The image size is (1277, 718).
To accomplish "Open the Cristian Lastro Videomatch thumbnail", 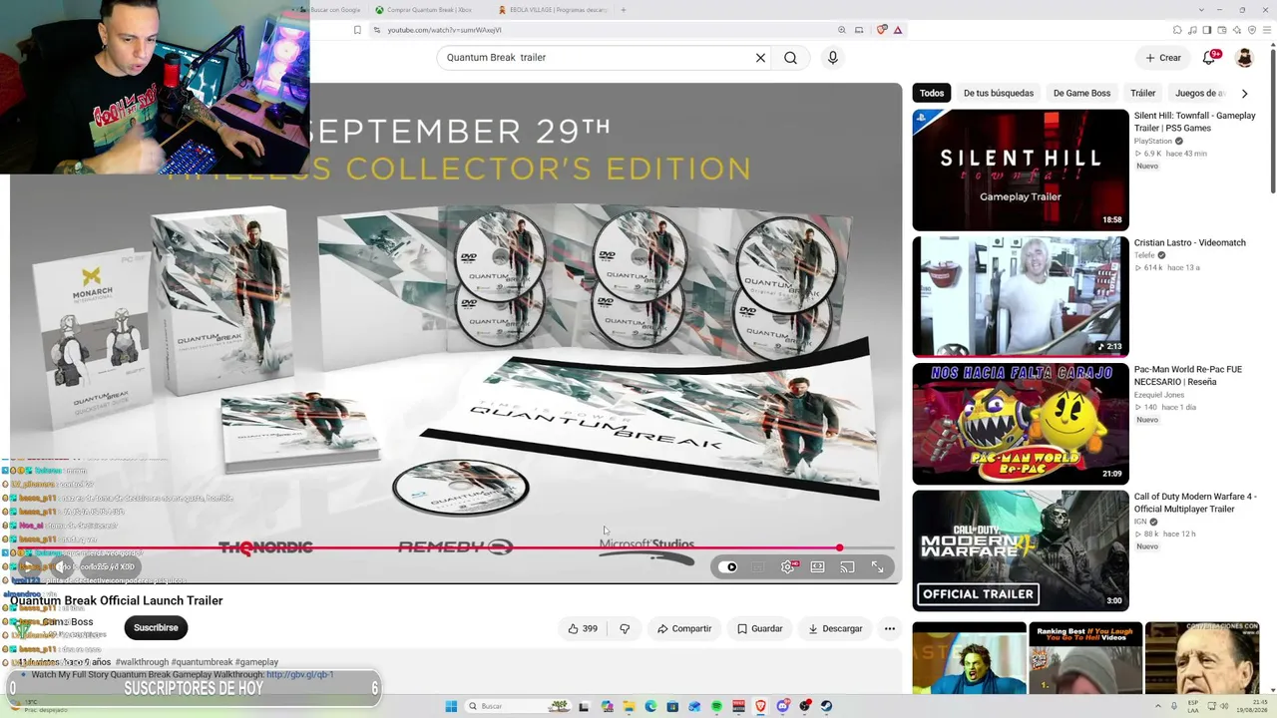I will 1021,297.
